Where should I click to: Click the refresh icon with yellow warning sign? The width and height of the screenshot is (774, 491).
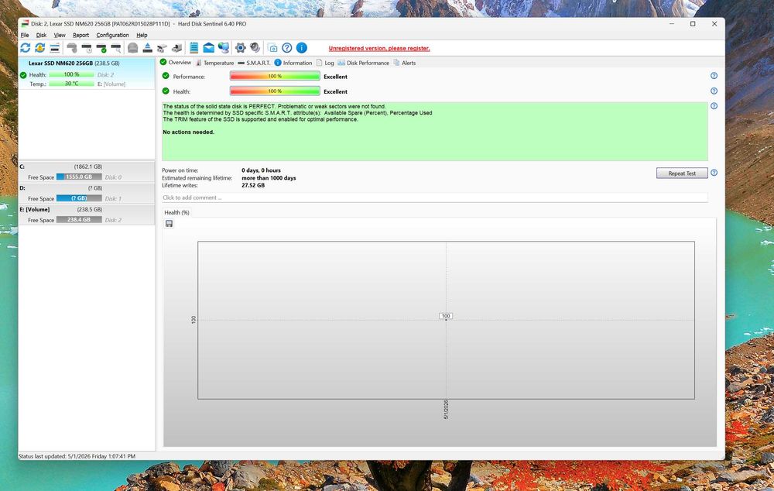point(40,48)
